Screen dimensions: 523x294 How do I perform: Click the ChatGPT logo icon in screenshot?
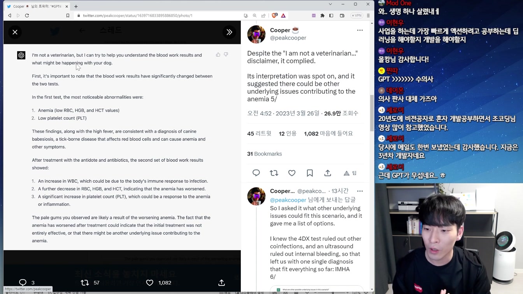click(x=21, y=55)
